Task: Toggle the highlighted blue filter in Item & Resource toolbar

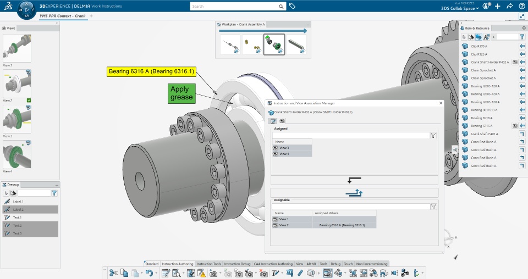Action: tap(479, 37)
